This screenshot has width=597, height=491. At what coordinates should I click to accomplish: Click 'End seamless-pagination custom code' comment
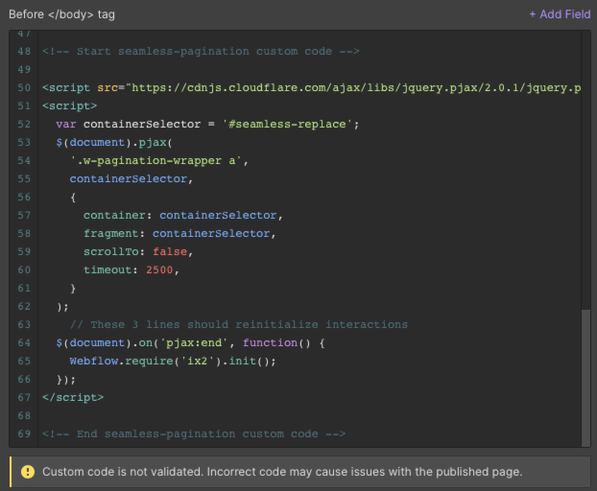point(194,434)
